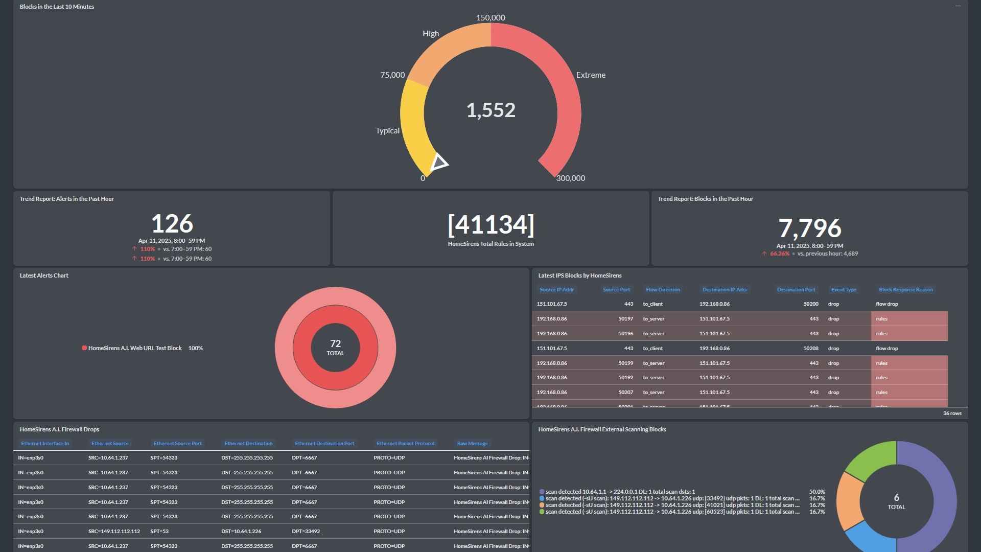Click source port cell 50207
Screen dimensions: 981x552
(x=625, y=393)
